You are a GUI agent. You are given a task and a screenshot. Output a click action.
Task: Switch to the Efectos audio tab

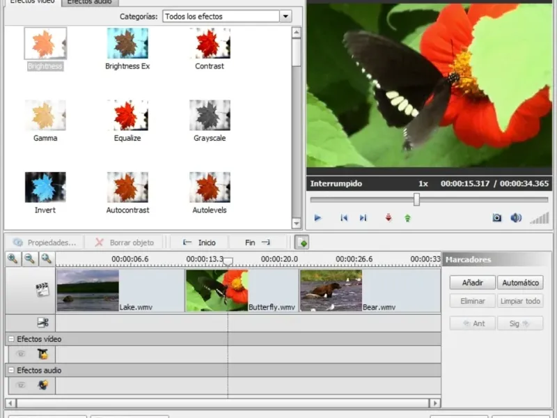click(x=90, y=2)
